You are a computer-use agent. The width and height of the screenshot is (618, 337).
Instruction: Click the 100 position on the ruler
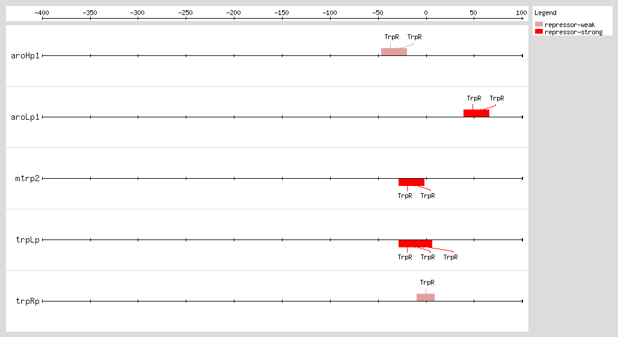pyautogui.click(x=521, y=13)
